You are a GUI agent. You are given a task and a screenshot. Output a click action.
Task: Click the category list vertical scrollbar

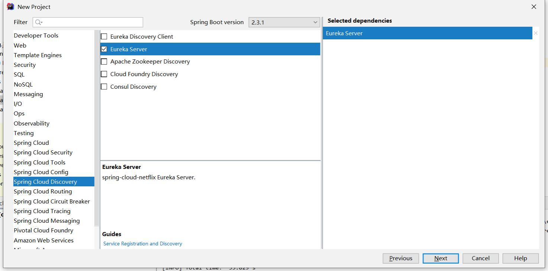click(97, 128)
